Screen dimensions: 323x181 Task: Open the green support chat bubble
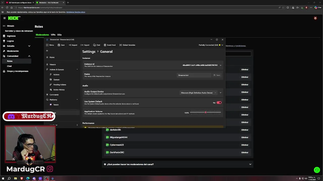pos(317,170)
